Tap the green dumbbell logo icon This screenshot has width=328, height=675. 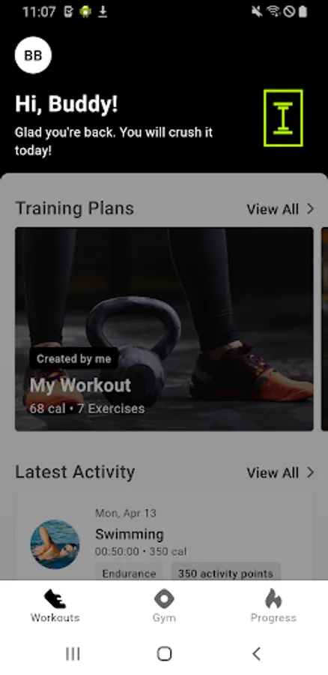[283, 118]
